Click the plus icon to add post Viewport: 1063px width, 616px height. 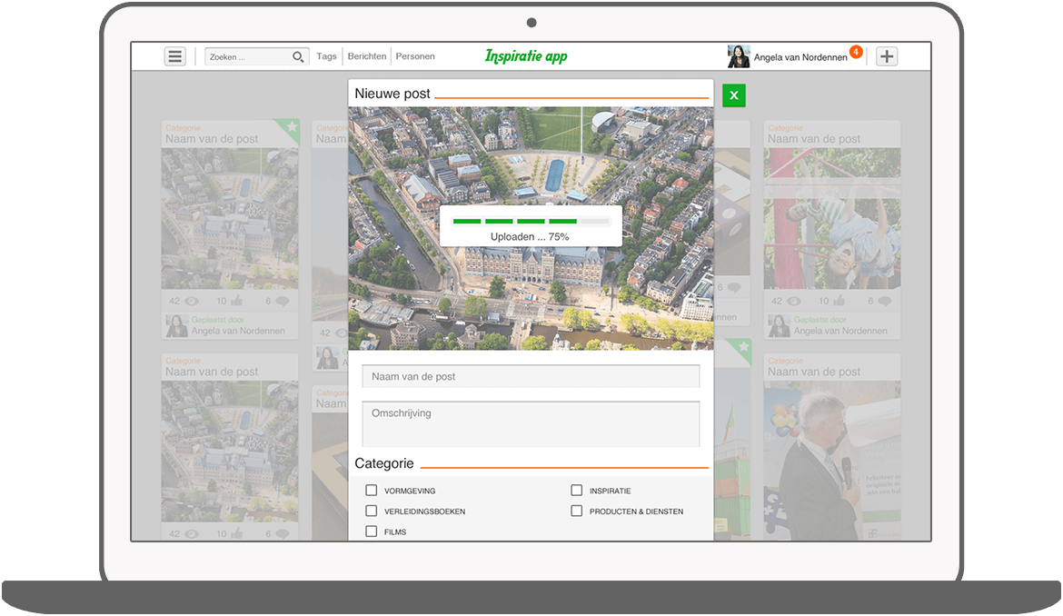[x=887, y=56]
